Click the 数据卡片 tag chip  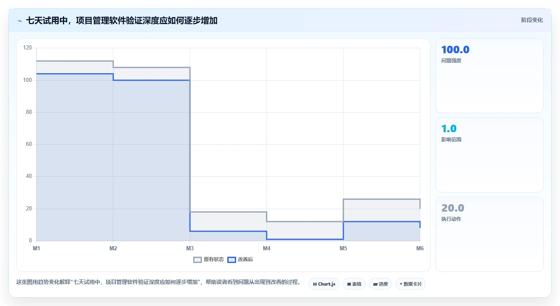(x=411, y=284)
